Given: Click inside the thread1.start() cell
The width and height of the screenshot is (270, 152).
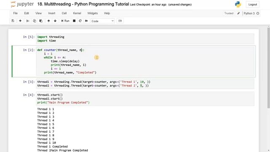Looking at the screenshot, I should click(x=145, y=98).
